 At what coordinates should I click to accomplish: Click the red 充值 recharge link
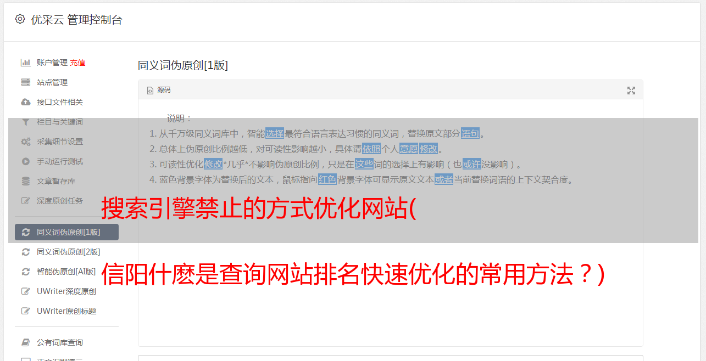tap(77, 63)
